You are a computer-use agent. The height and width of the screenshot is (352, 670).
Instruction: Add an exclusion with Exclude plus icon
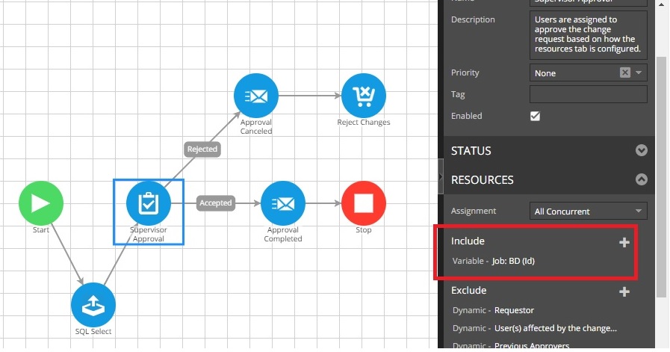[x=624, y=291]
